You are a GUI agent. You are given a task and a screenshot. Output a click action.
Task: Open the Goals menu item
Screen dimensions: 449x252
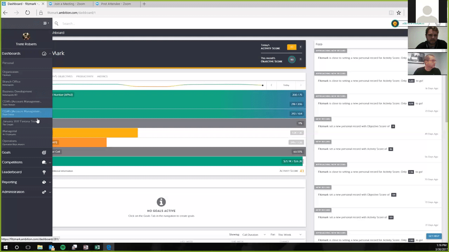point(26,153)
